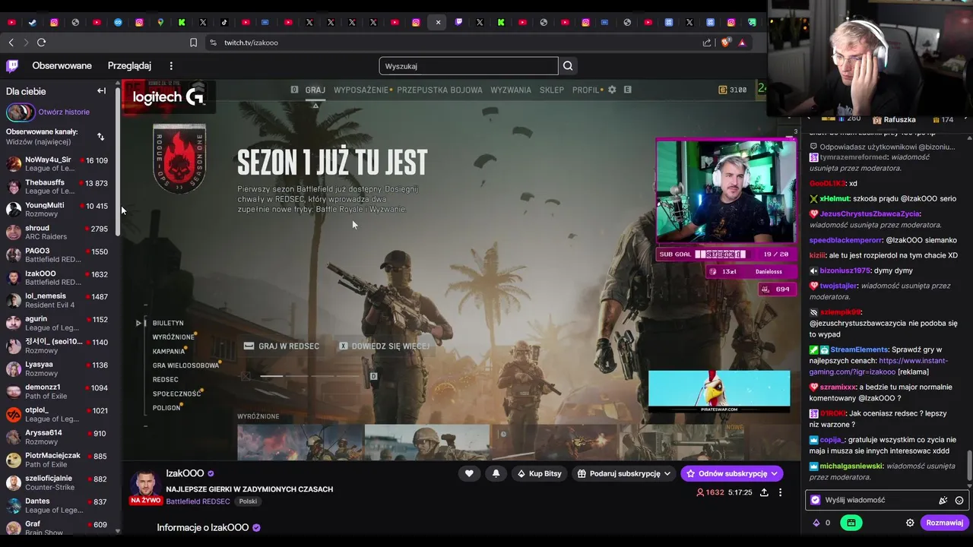Click the chat identity badge icon
Screen dimensions: 973x547
[816, 500]
